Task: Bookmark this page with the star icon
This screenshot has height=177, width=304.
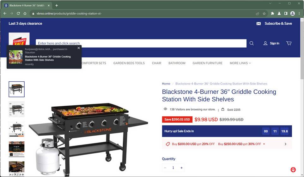Action: [264, 14]
